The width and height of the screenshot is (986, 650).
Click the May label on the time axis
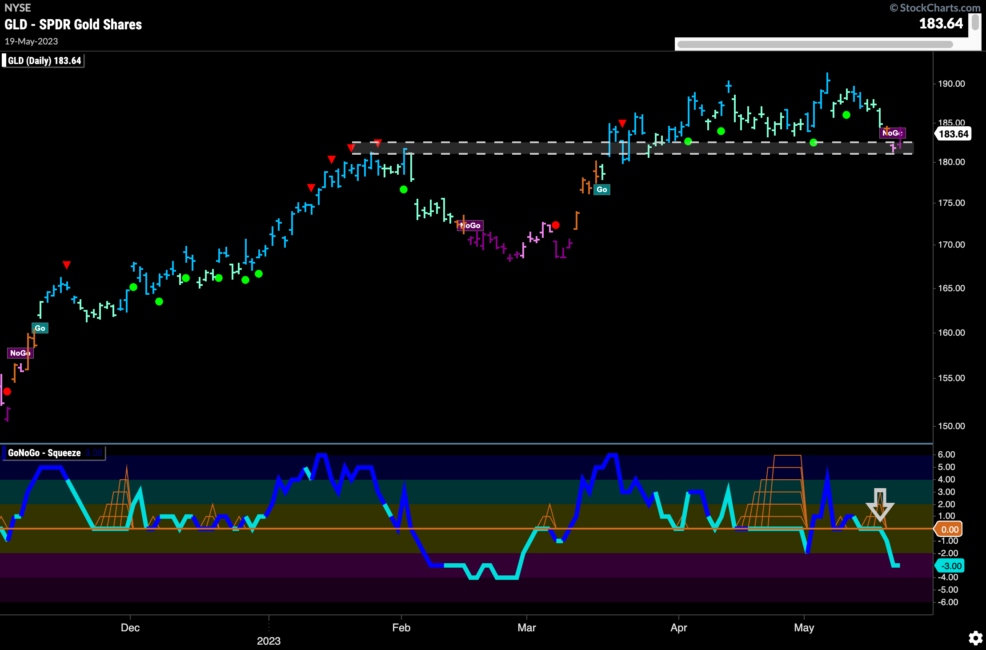point(804,628)
